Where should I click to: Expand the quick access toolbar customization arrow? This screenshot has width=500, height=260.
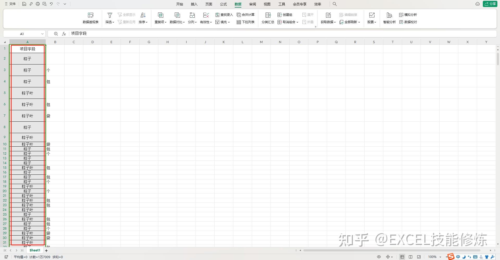65,4
